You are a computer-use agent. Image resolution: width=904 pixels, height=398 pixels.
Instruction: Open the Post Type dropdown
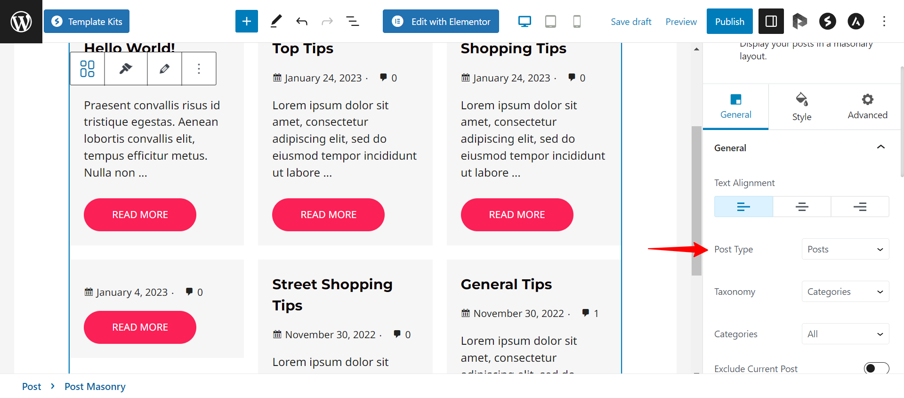coord(845,249)
